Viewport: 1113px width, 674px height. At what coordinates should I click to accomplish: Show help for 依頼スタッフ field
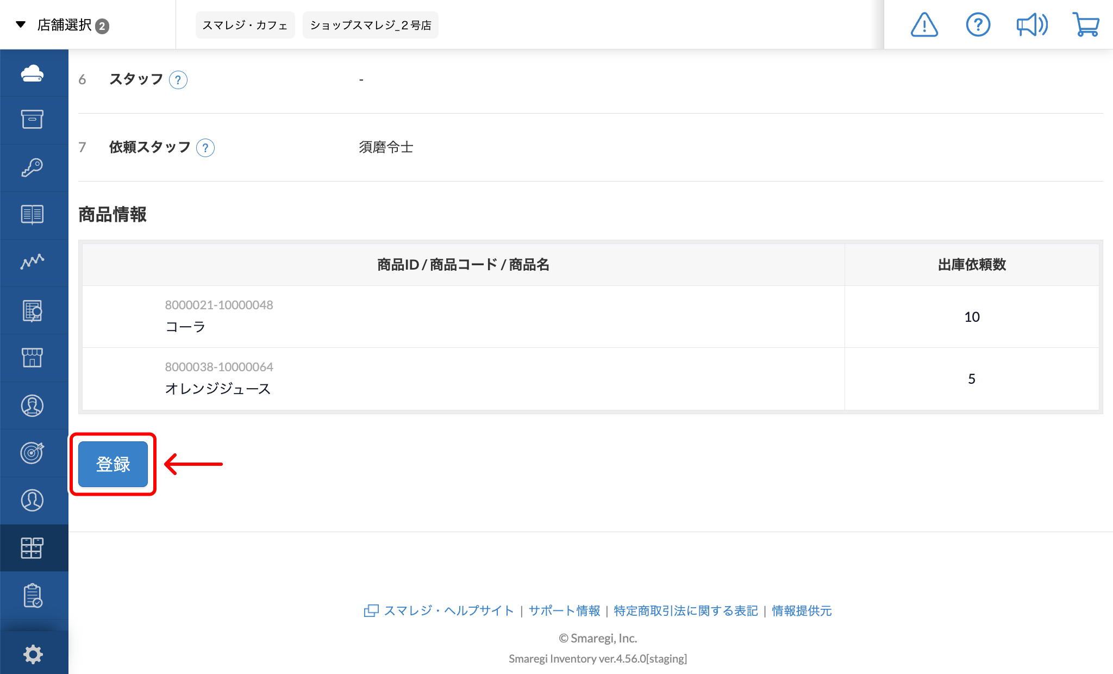pos(205,148)
